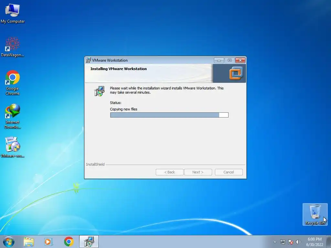Viewport: 331px width, 248px height.
Task: Click the 'Copying new files' status text
Action: pos(123,109)
